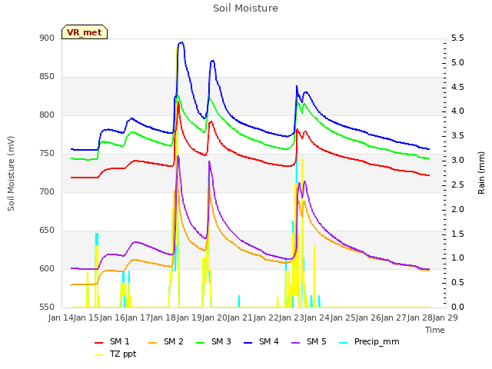Click the 0.0 tick label on rain axis
The image size is (492, 369).
[458, 307]
